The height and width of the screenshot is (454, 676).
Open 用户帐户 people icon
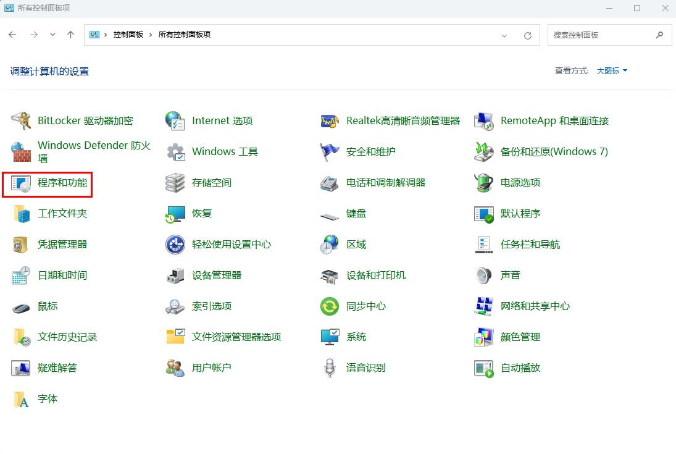(175, 368)
